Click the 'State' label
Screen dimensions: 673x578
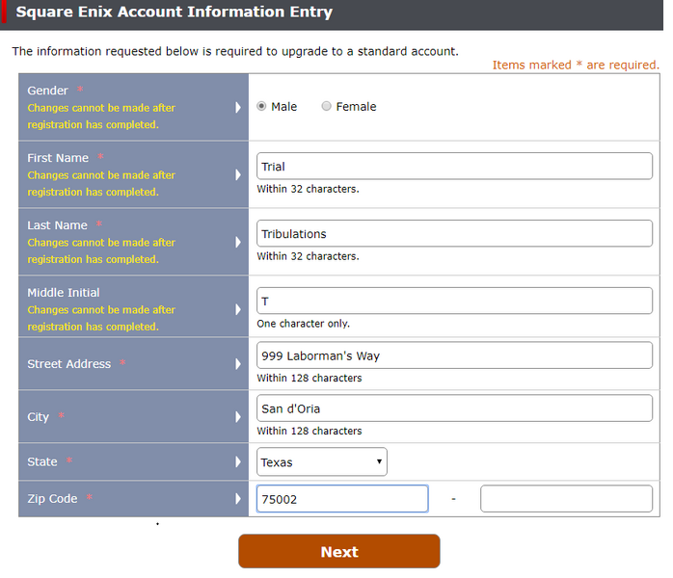click(x=42, y=461)
